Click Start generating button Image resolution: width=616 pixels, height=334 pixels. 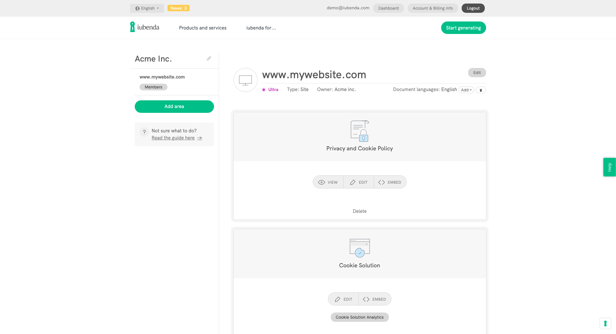(463, 28)
